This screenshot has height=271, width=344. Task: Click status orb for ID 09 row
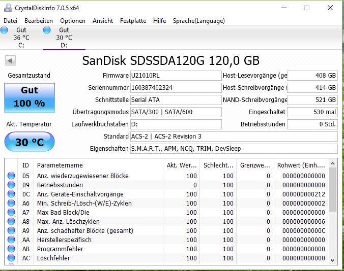[x=11, y=185]
